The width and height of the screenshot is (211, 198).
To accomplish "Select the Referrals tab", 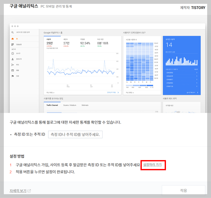I will coord(85,105).
